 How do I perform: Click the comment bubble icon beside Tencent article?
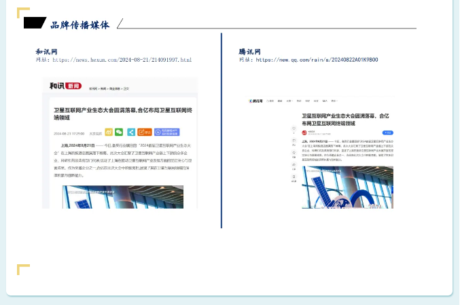[x=294, y=141]
